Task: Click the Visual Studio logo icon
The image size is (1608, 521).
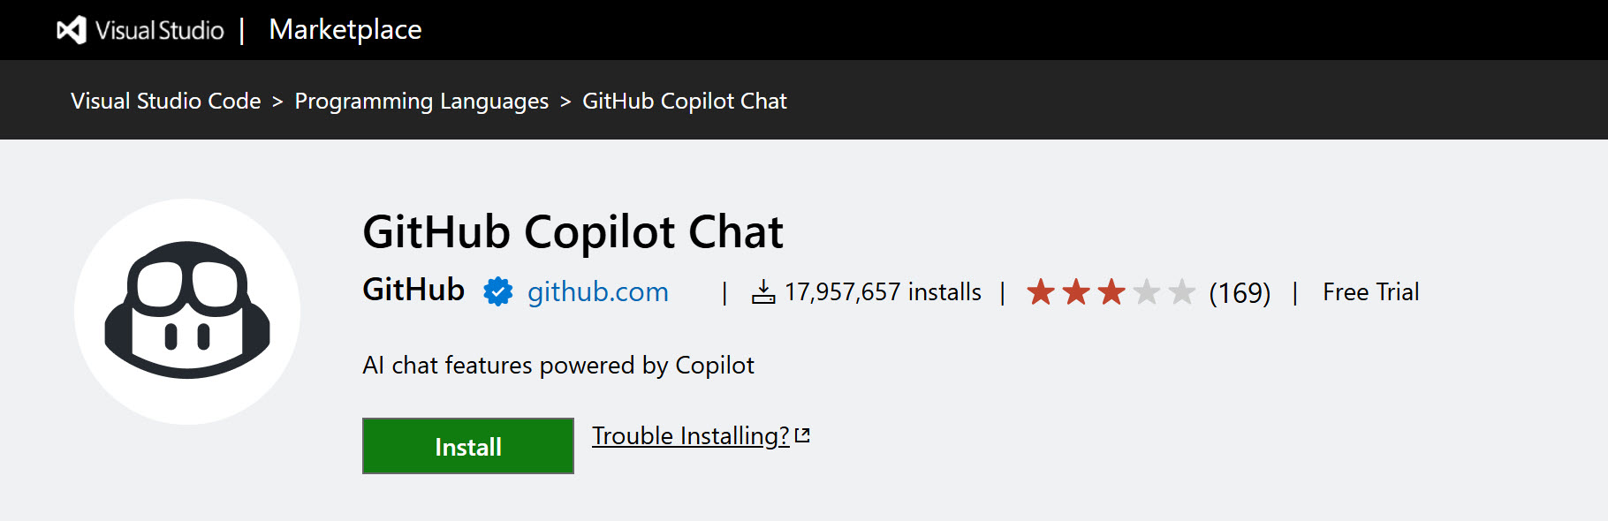Action: [70, 28]
